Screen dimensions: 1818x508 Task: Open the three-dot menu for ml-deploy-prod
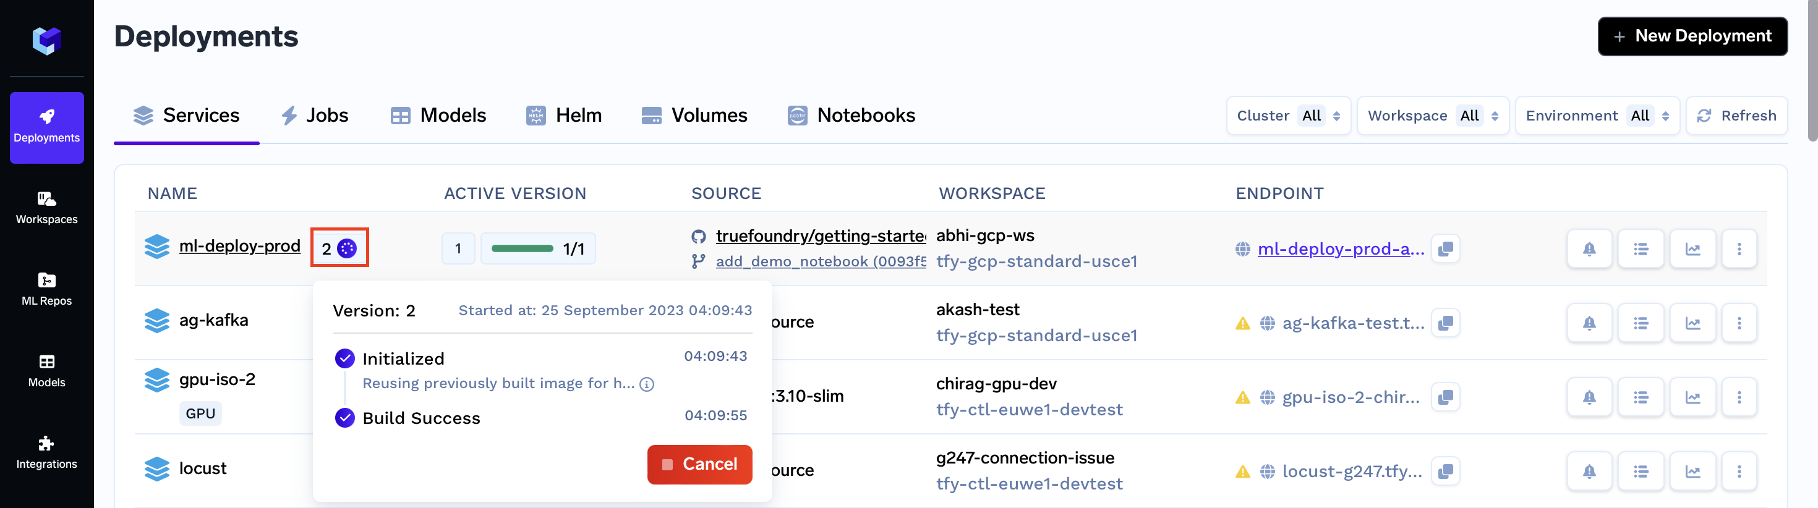[x=1739, y=248]
